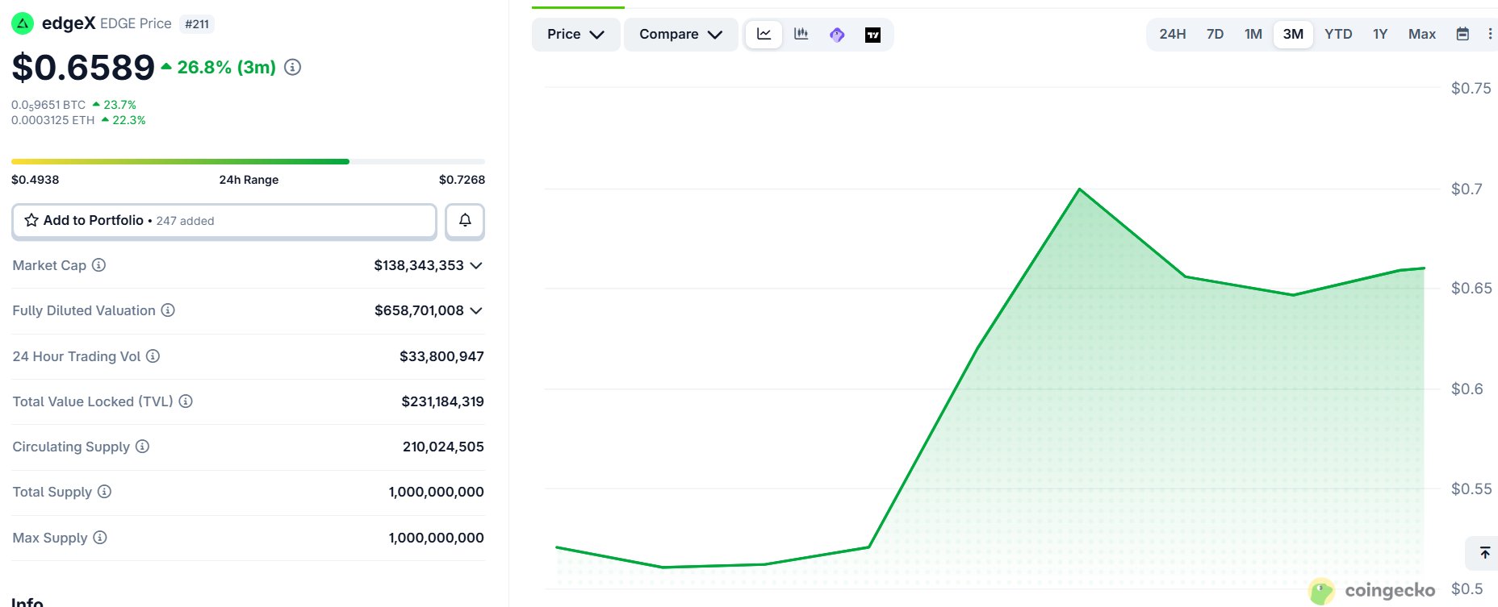Expand the Fully Diluted Valuation chevron

(476, 310)
